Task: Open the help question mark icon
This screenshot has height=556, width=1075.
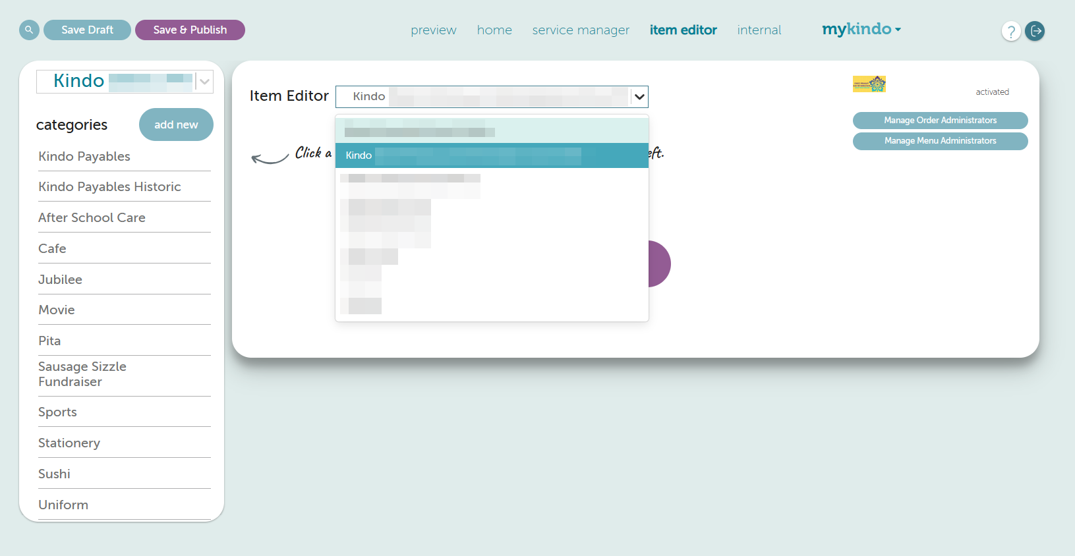Action: click(1011, 31)
